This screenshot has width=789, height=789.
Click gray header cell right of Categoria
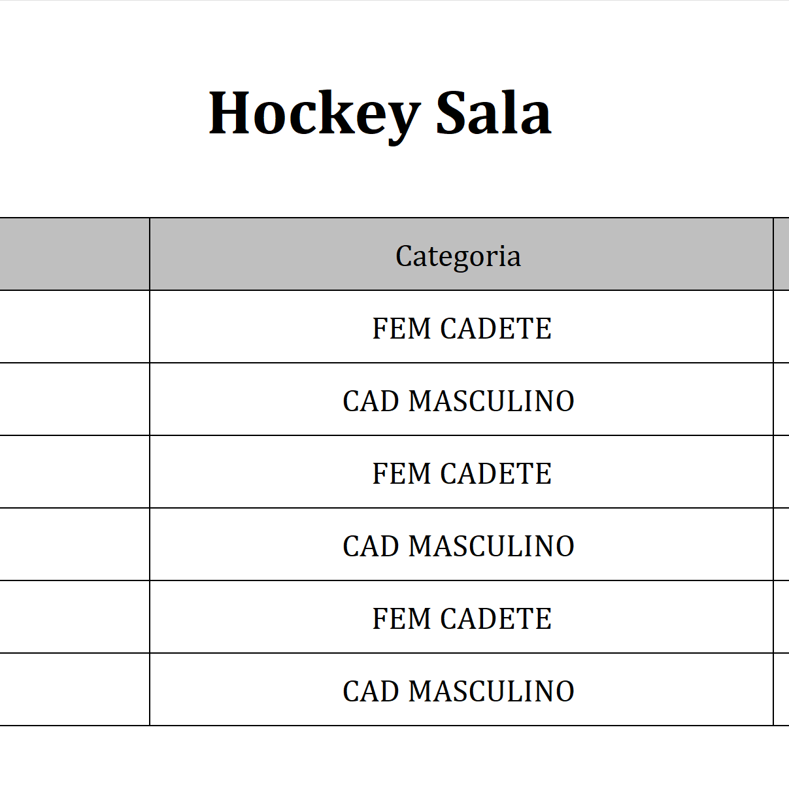[x=782, y=254]
